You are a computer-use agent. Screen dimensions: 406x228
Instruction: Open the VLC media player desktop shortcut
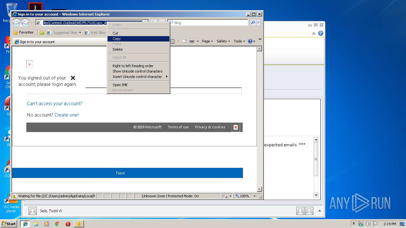11,204
